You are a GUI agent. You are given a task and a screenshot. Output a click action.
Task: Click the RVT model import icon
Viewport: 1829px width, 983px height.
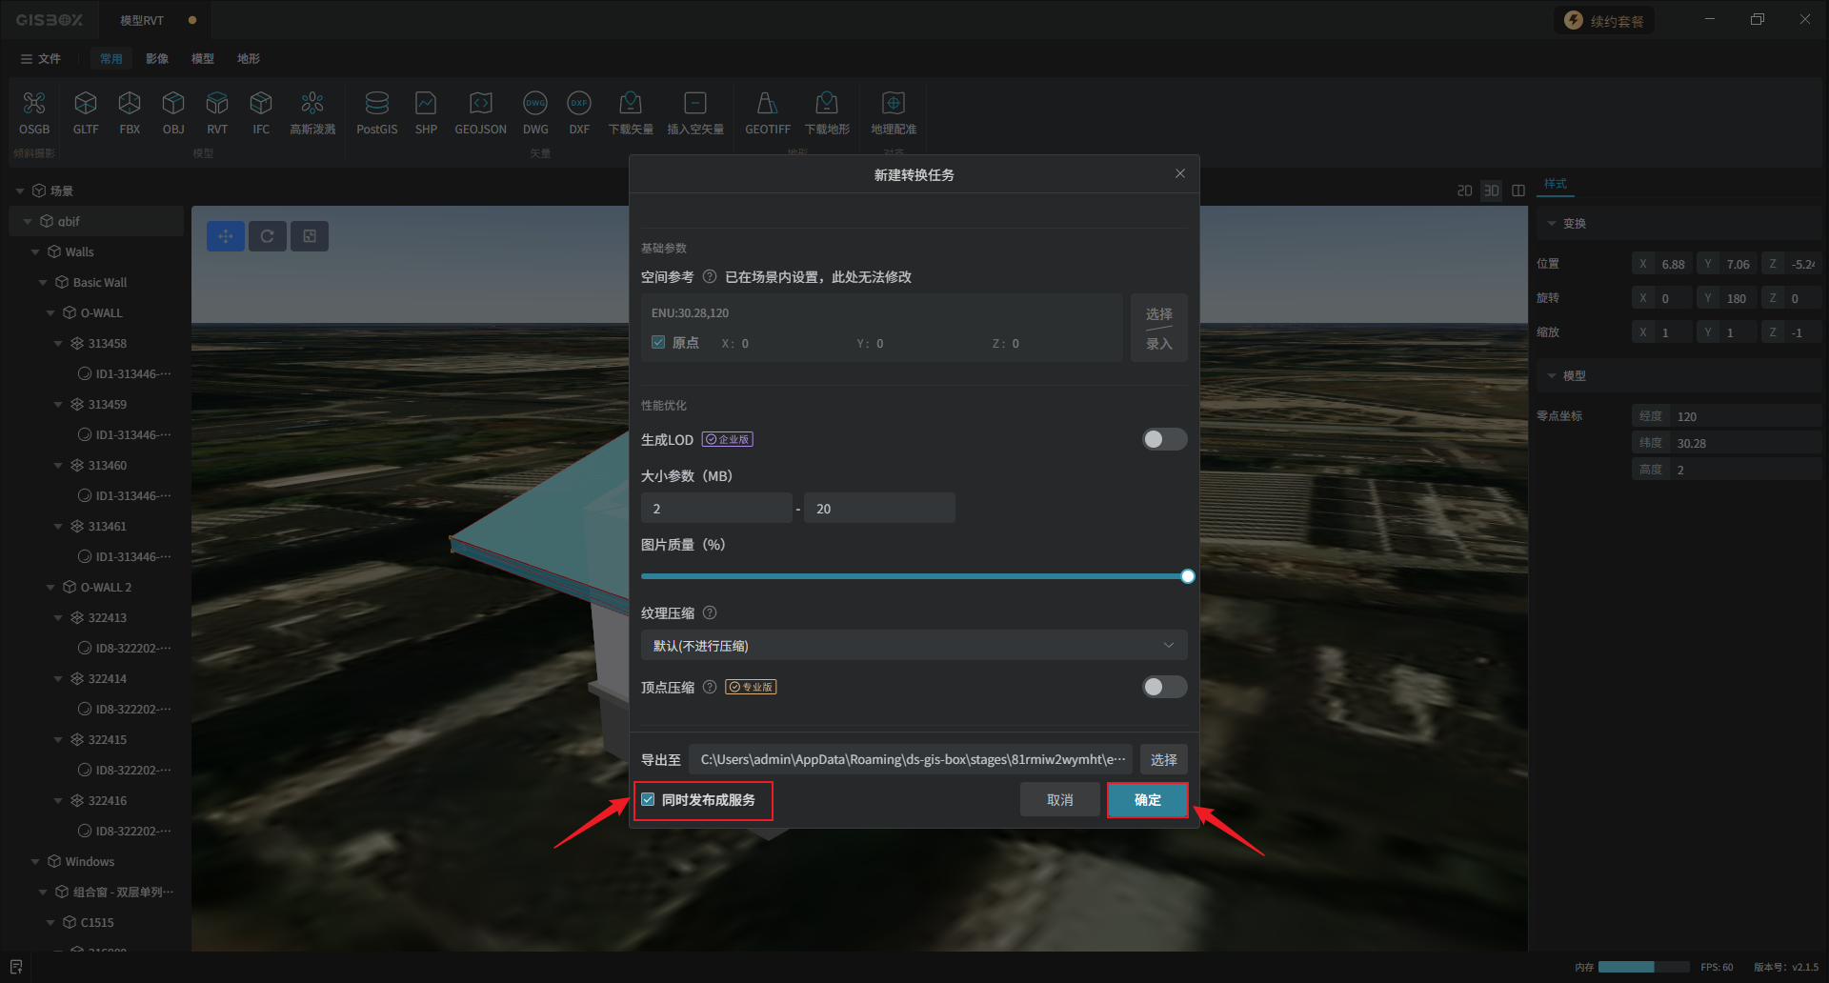(217, 104)
